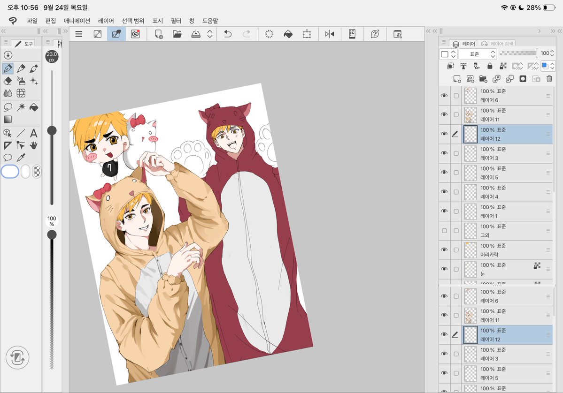Open the 파일 menu
Image resolution: width=563 pixels, height=393 pixels.
pyautogui.click(x=32, y=21)
